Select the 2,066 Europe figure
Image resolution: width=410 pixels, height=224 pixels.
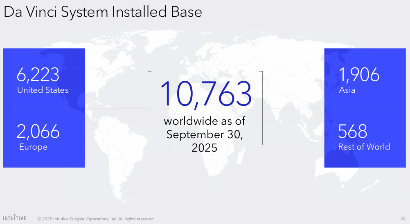(38, 131)
